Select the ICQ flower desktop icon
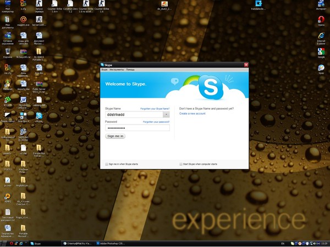The image size is (330, 247). (x=8, y=101)
